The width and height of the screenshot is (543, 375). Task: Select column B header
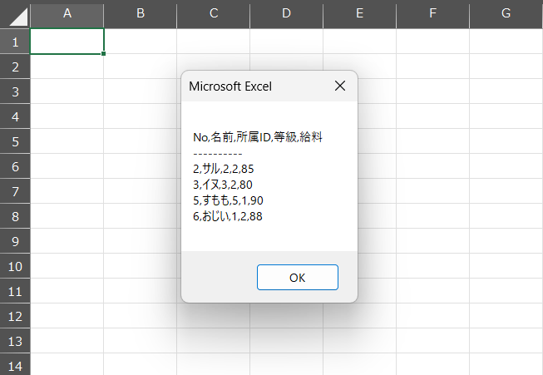tap(141, 14)
